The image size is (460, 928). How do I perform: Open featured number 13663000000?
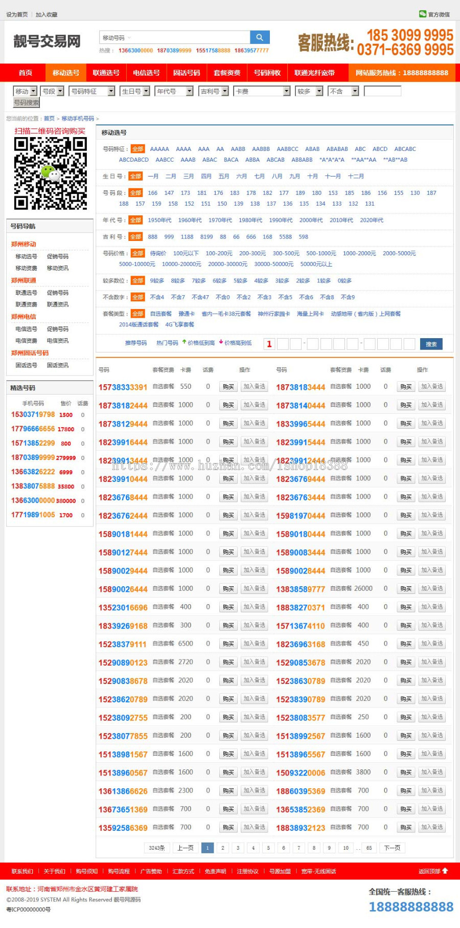(33, 500)
